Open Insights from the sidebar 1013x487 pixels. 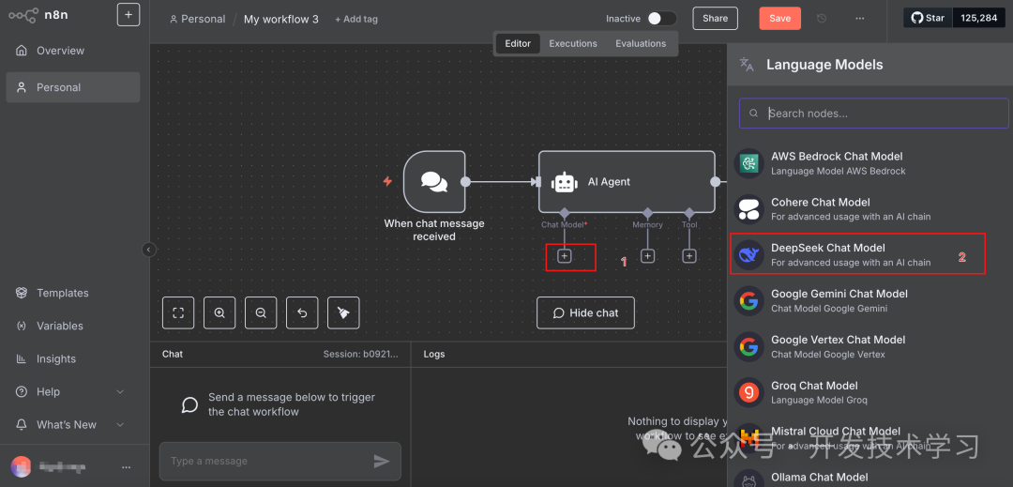pos(73,358)
